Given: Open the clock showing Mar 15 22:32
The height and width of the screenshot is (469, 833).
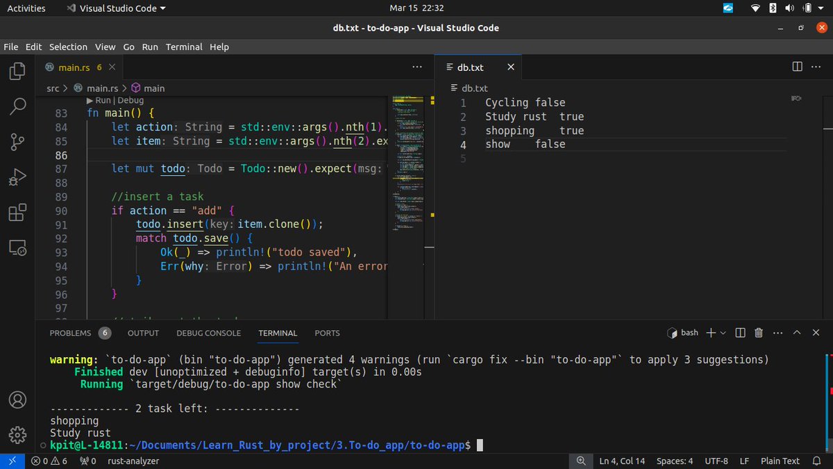Looking at the screenshot, I should [x=416, y=8].
